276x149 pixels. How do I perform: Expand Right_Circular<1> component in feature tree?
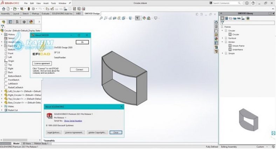pos(2,95)
